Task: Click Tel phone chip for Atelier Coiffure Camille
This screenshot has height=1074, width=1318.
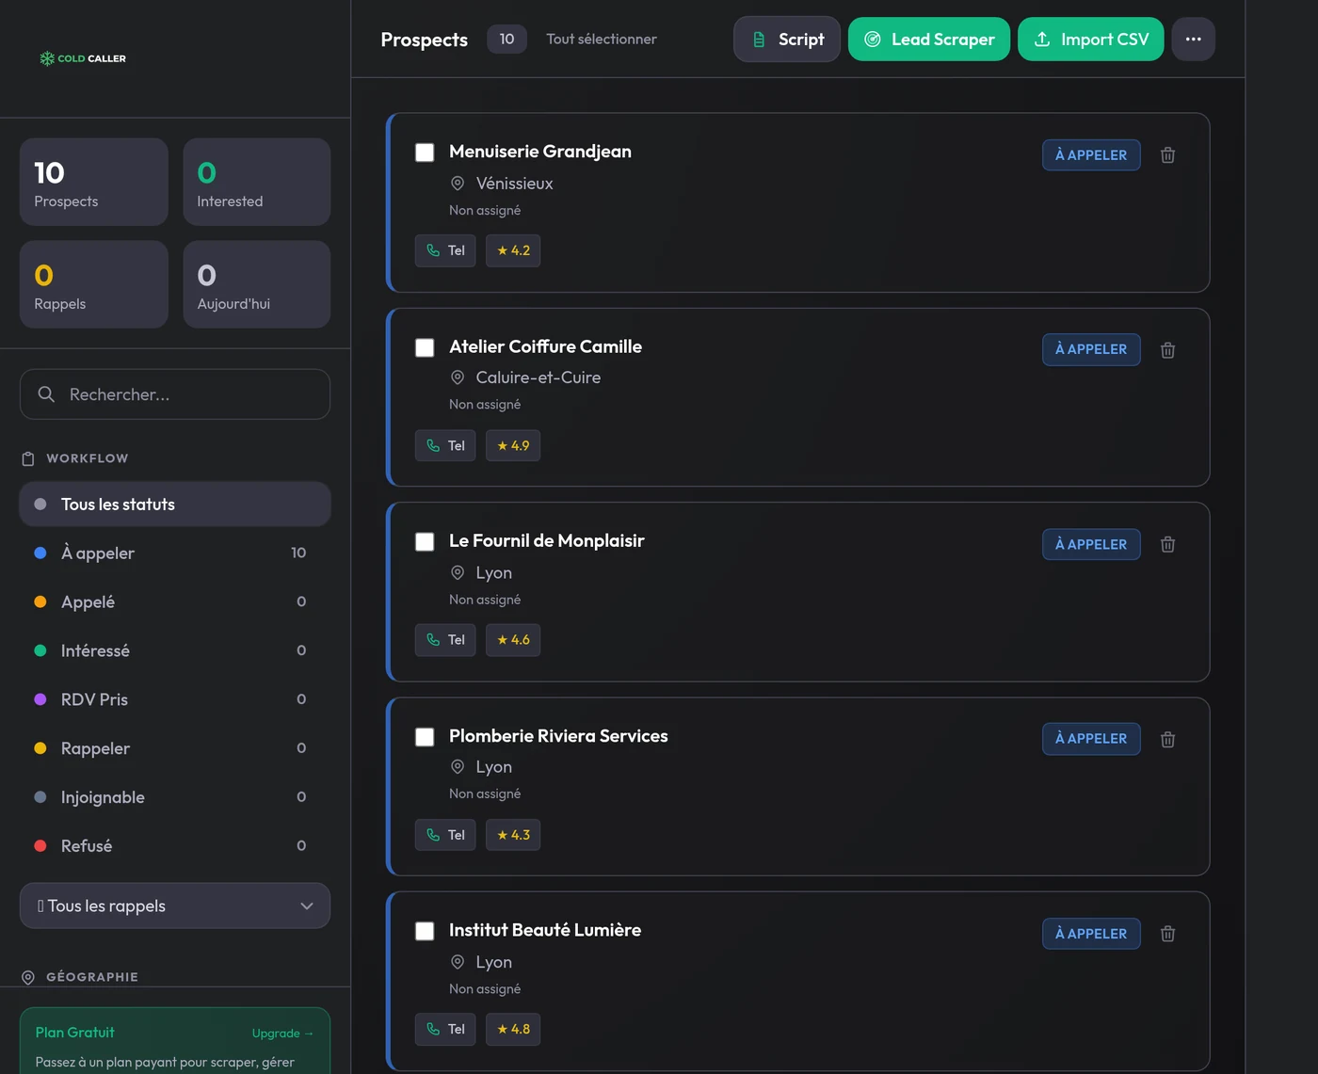Action: pos(445,445)
